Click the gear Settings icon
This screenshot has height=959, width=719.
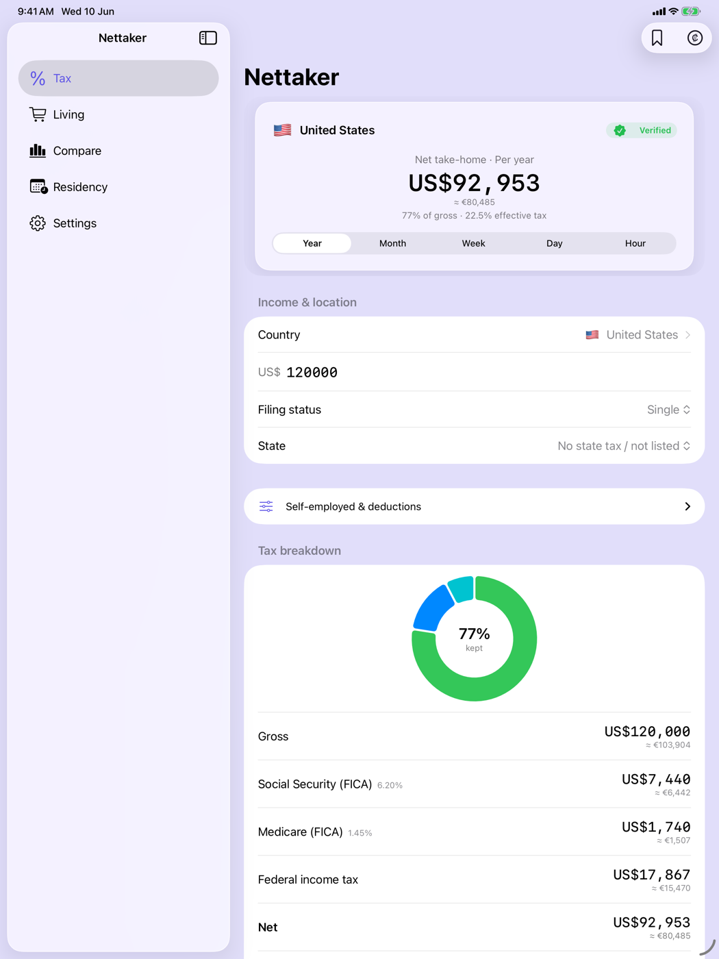[x=38, y=223]
